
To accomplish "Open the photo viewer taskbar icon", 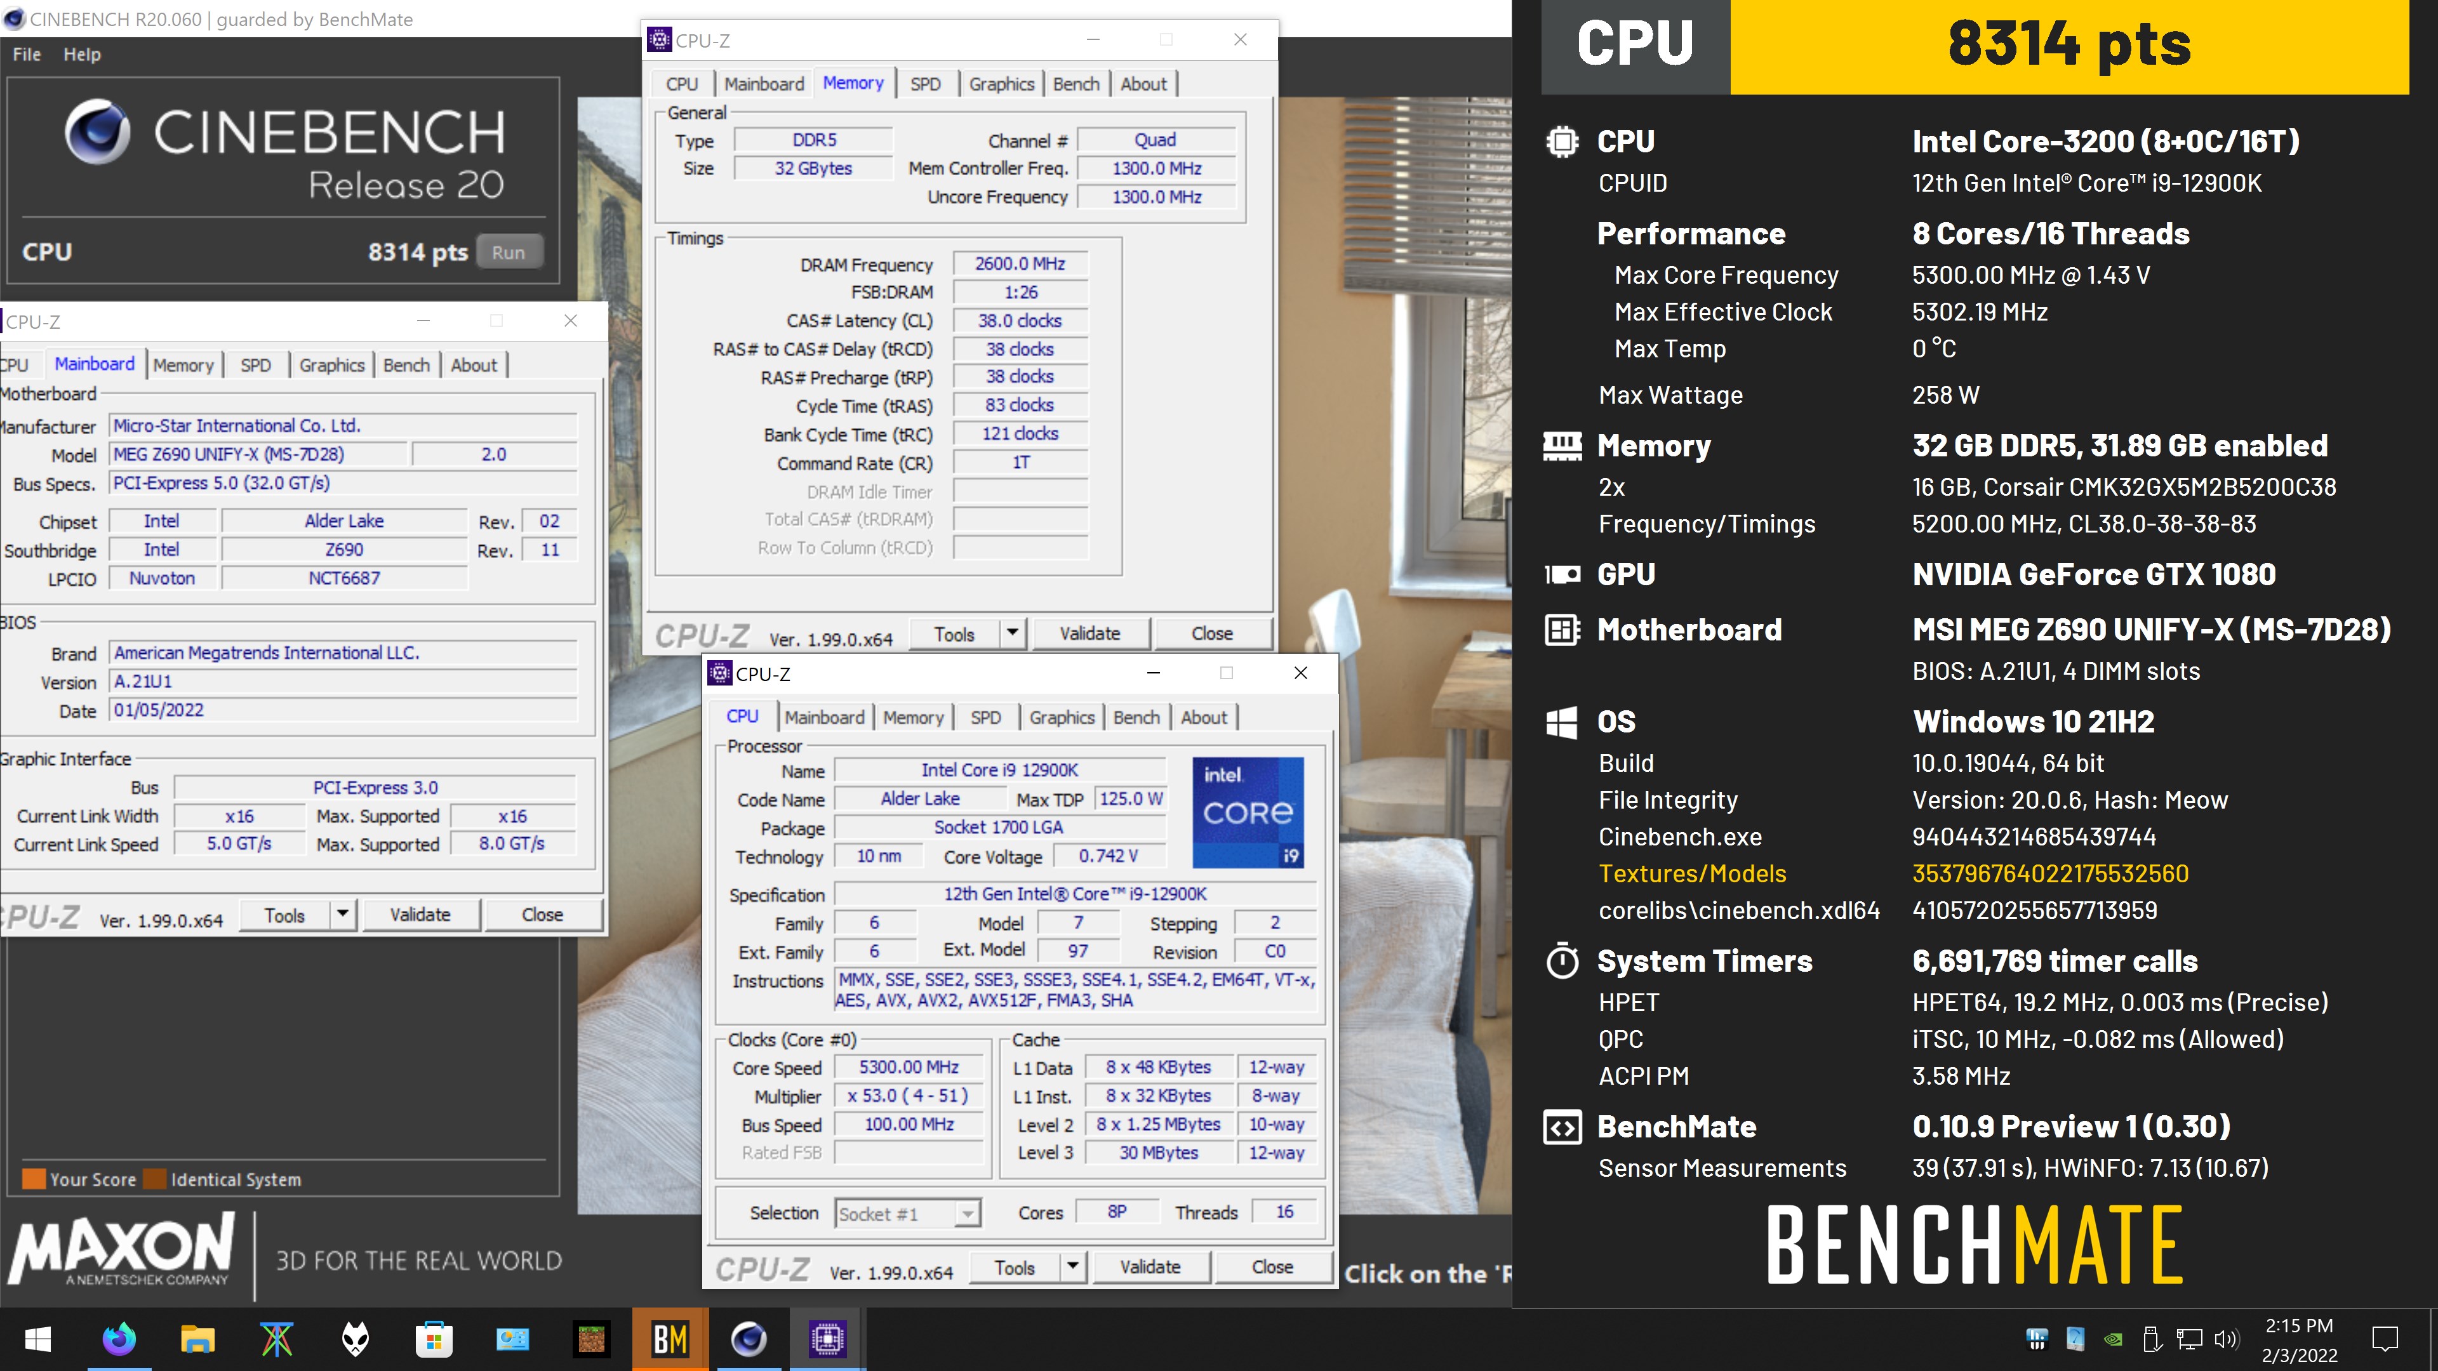I will click(512, 1339).
